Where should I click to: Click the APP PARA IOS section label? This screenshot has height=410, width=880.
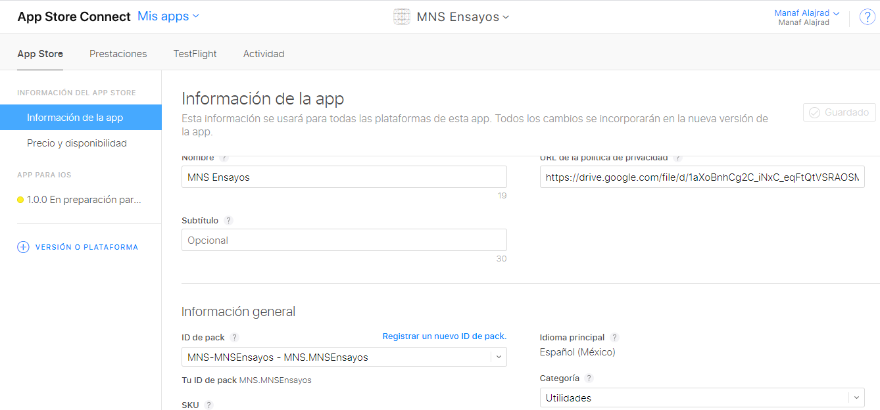(44, 175)
